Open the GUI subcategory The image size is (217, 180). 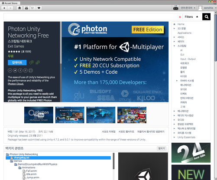pos(182,55)
